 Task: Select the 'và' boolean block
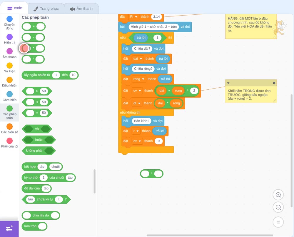point(37,129)
